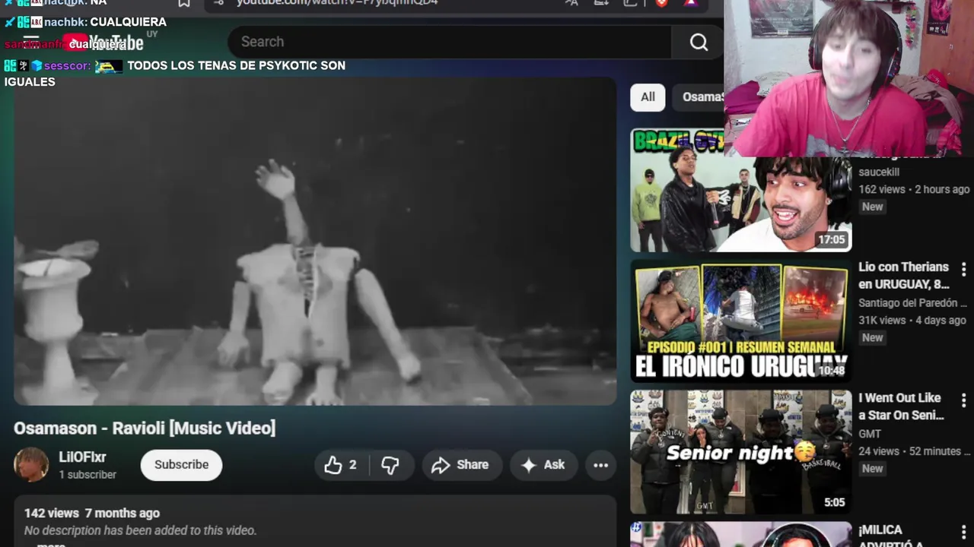Click '162 views · 2 hours ago' text

(914, 189)
